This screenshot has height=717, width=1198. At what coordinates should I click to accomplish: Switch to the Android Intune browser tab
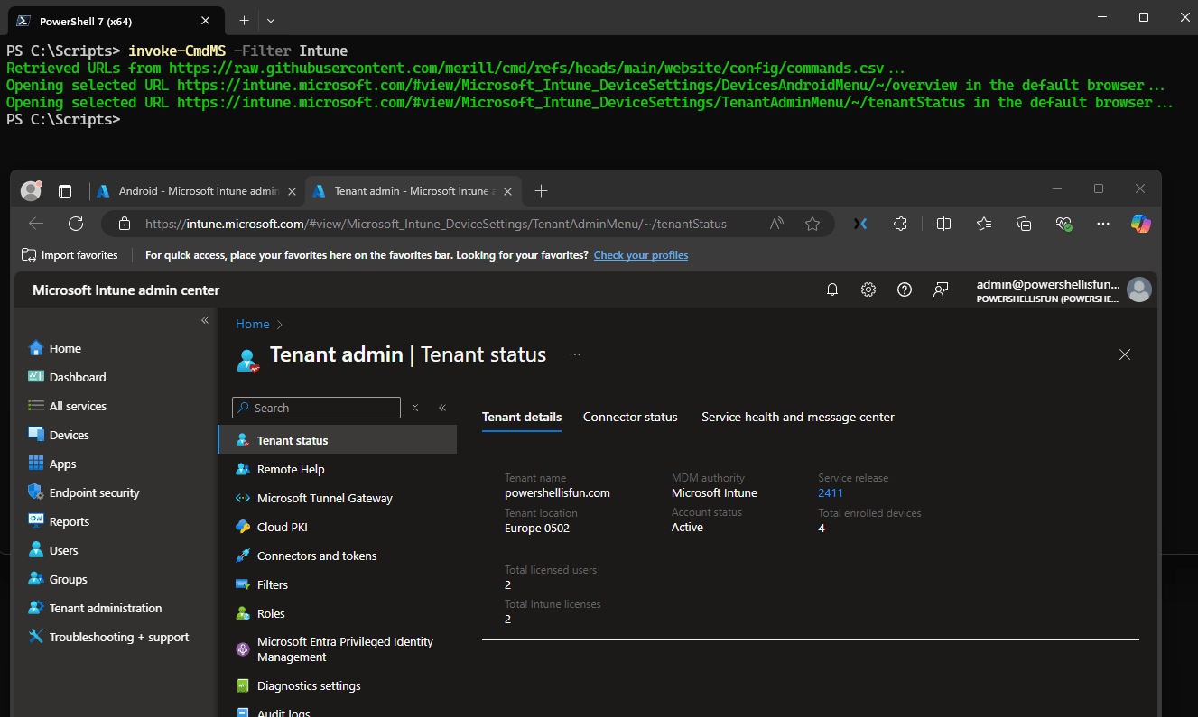[198, 191]
